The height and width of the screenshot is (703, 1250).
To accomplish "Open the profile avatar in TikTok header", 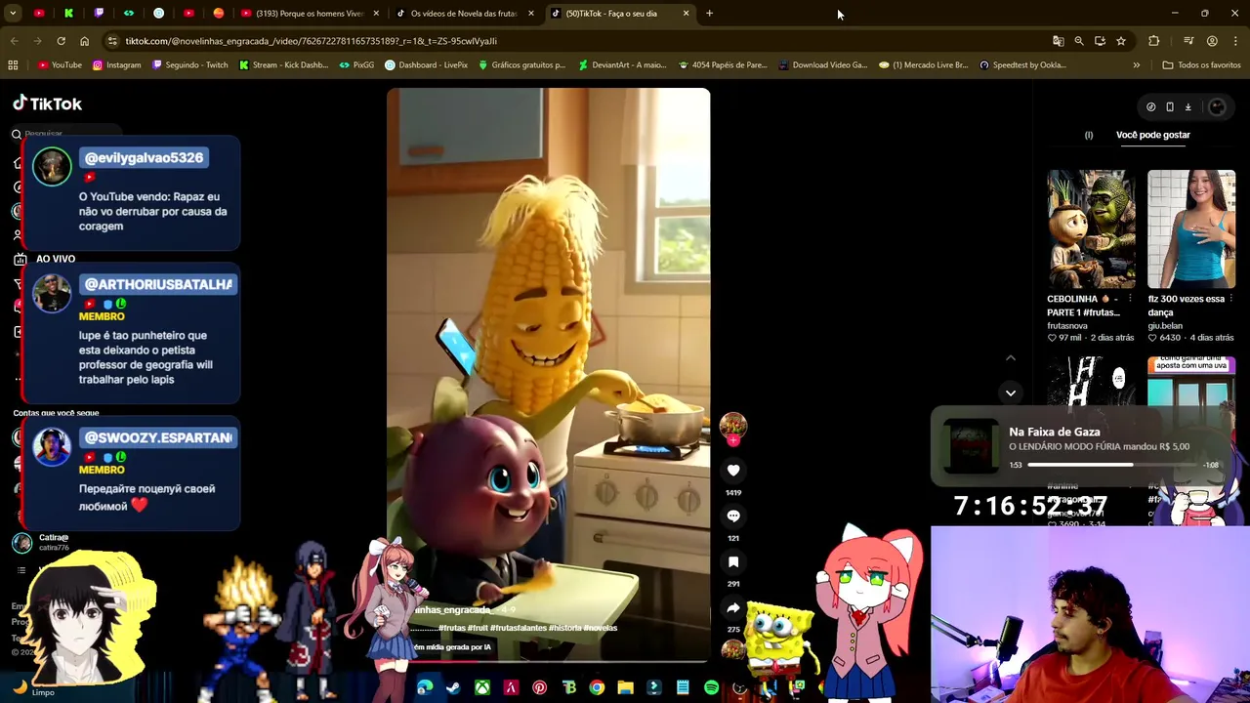I will coord(1217,106).
